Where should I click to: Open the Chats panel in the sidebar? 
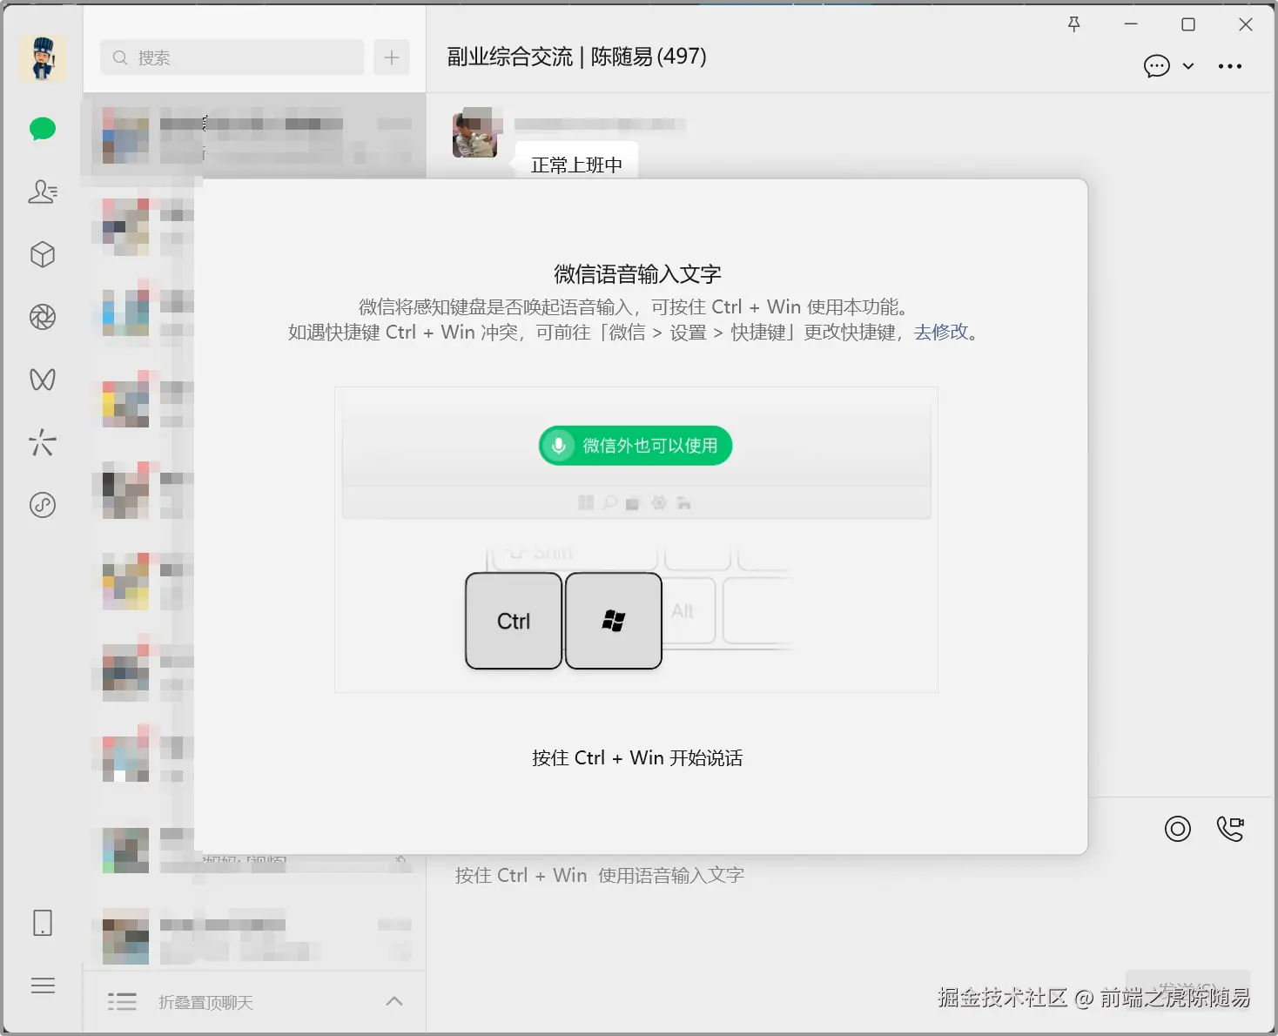[x=42, y=129]
